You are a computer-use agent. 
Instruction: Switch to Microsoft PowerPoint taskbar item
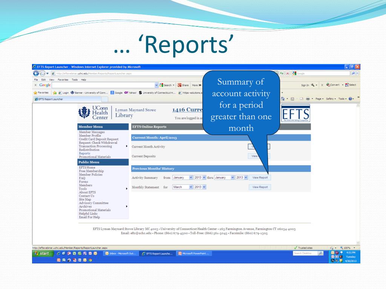click(194, 253)
